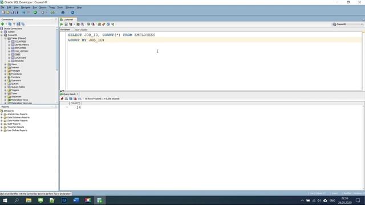
Task: Click the COUNT(*) column header
Action: click(x=75, y=103)
